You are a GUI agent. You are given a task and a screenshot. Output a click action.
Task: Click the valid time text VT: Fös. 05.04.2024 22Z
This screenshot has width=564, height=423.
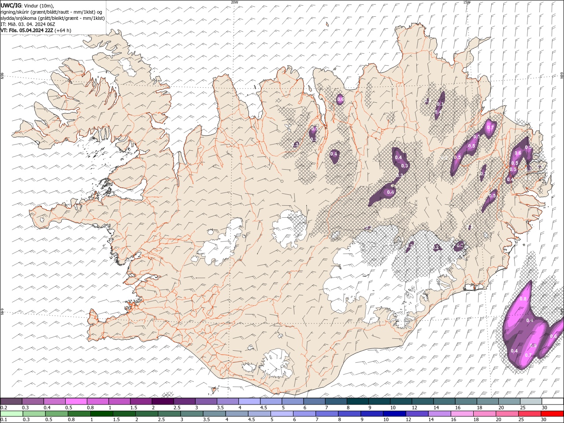[27, 30]
